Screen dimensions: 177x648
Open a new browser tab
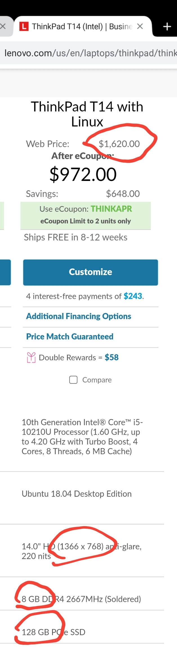tap(167, 27)
